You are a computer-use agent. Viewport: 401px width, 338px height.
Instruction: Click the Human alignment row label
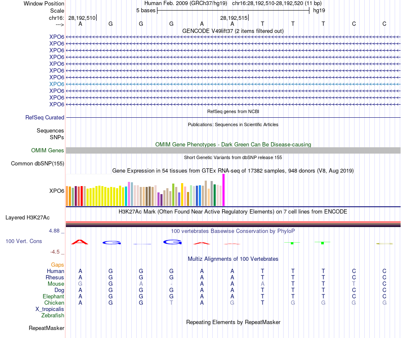point(55,271)
